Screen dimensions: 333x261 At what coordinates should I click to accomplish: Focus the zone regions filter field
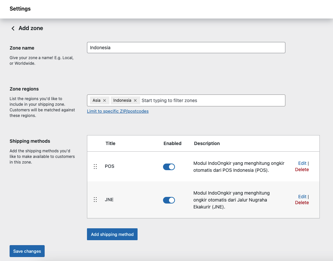[212, 100]
